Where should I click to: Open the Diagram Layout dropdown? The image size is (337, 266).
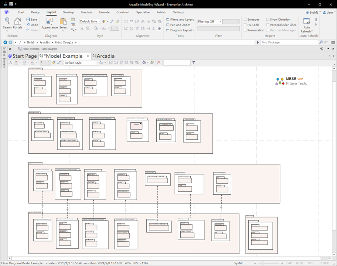(180, 30)
